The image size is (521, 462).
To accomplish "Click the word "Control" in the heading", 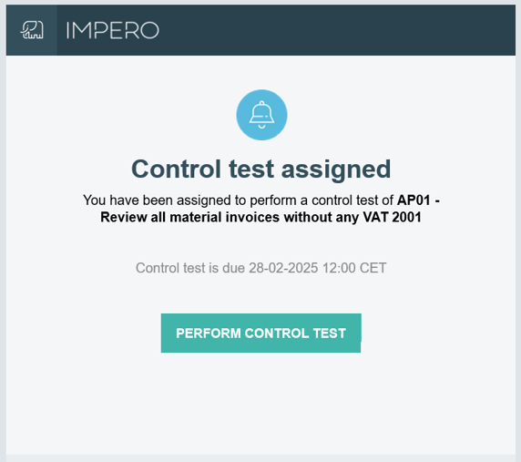I will click(x=176, y=169).
